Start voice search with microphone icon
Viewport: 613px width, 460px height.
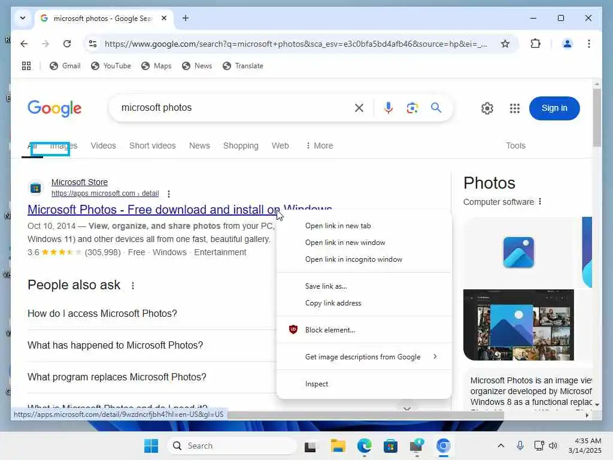click(x=388, y=108)
